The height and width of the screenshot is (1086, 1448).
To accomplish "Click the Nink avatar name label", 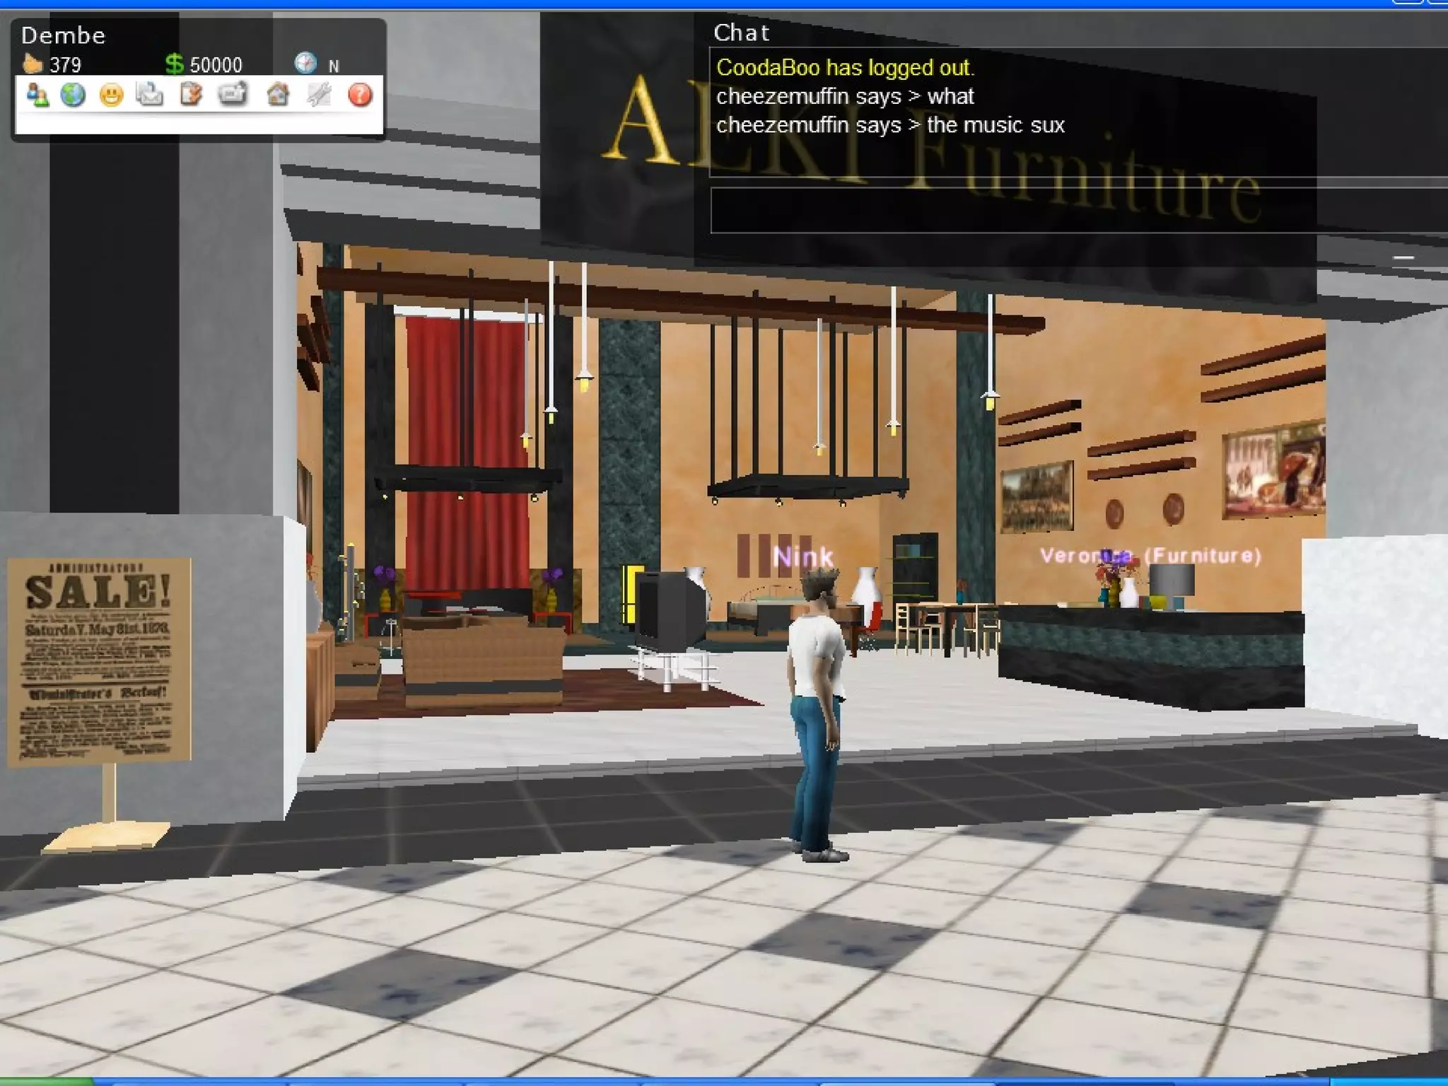I will point(803,557).
